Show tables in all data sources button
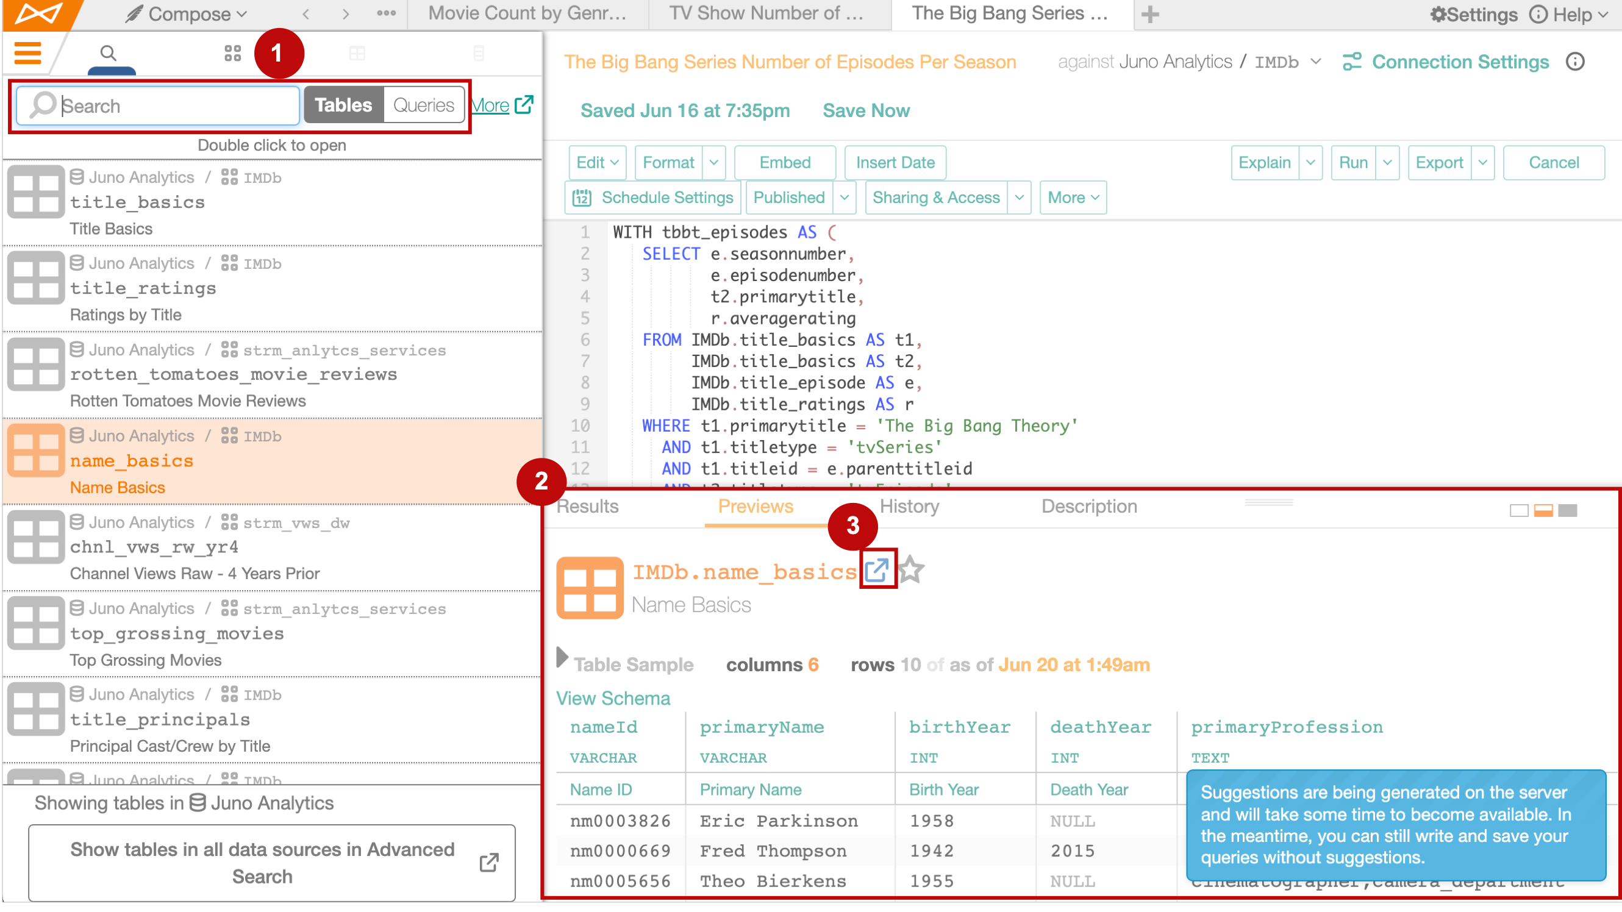 [x=271, y=863]
